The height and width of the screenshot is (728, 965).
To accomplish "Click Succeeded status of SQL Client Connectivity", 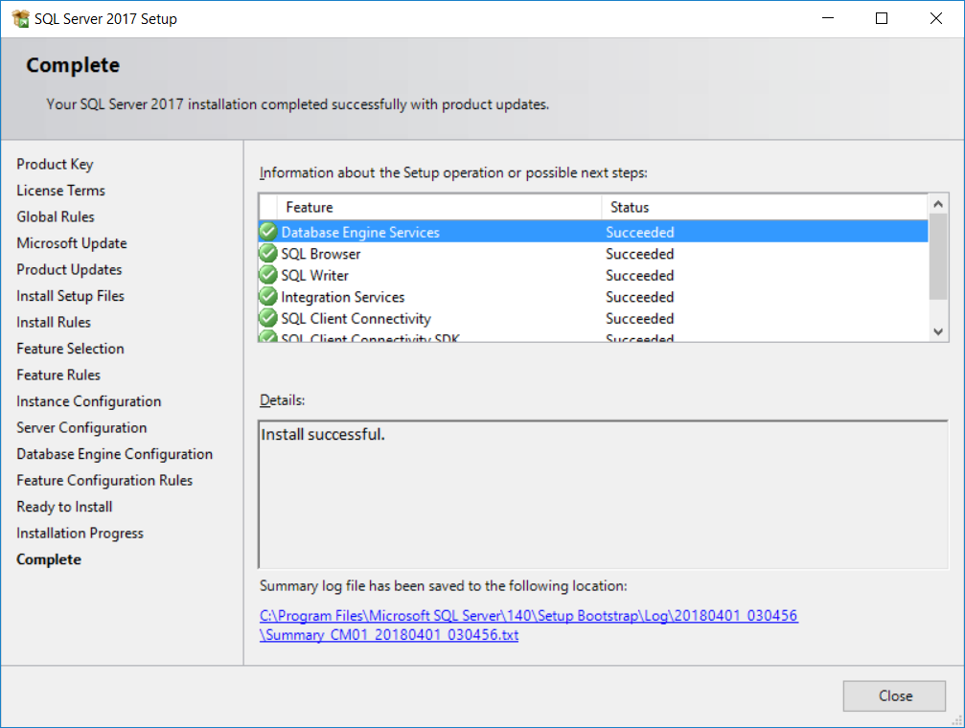I will pyautogui.click(x=639, y=318).
